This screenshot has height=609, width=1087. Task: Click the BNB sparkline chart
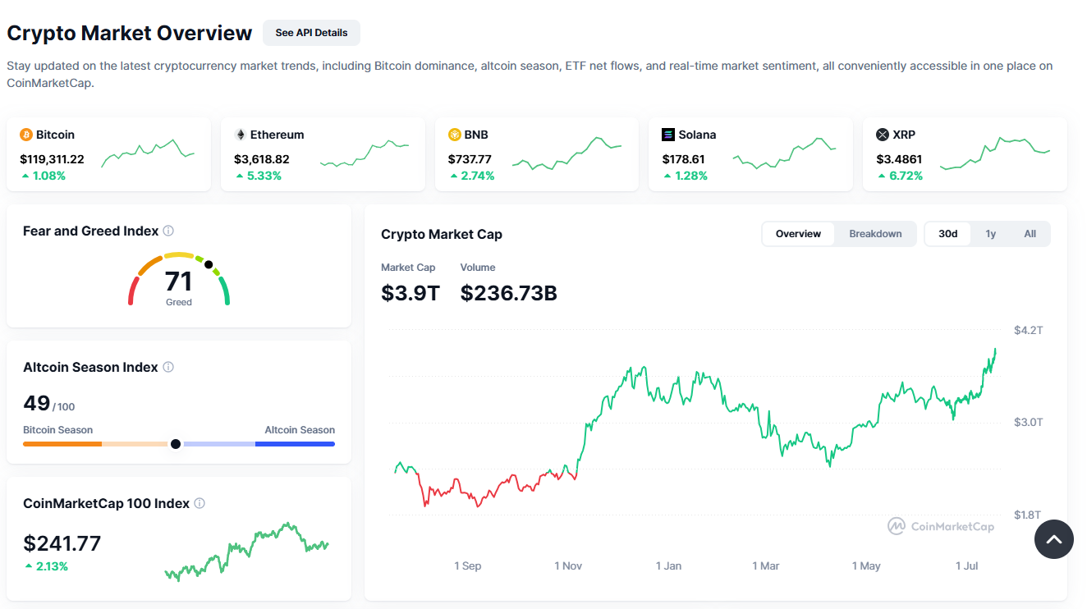(x=567, y=153)
